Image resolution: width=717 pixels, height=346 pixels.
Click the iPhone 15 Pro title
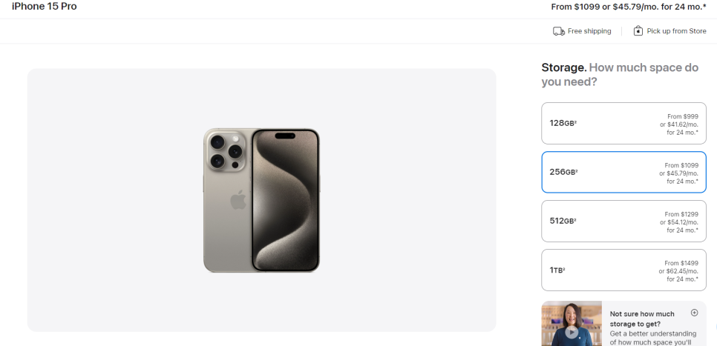tap(45, 7)
